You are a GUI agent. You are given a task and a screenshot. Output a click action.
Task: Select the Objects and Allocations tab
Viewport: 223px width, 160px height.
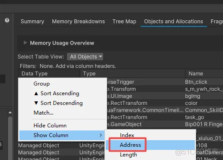coord(174,22)
